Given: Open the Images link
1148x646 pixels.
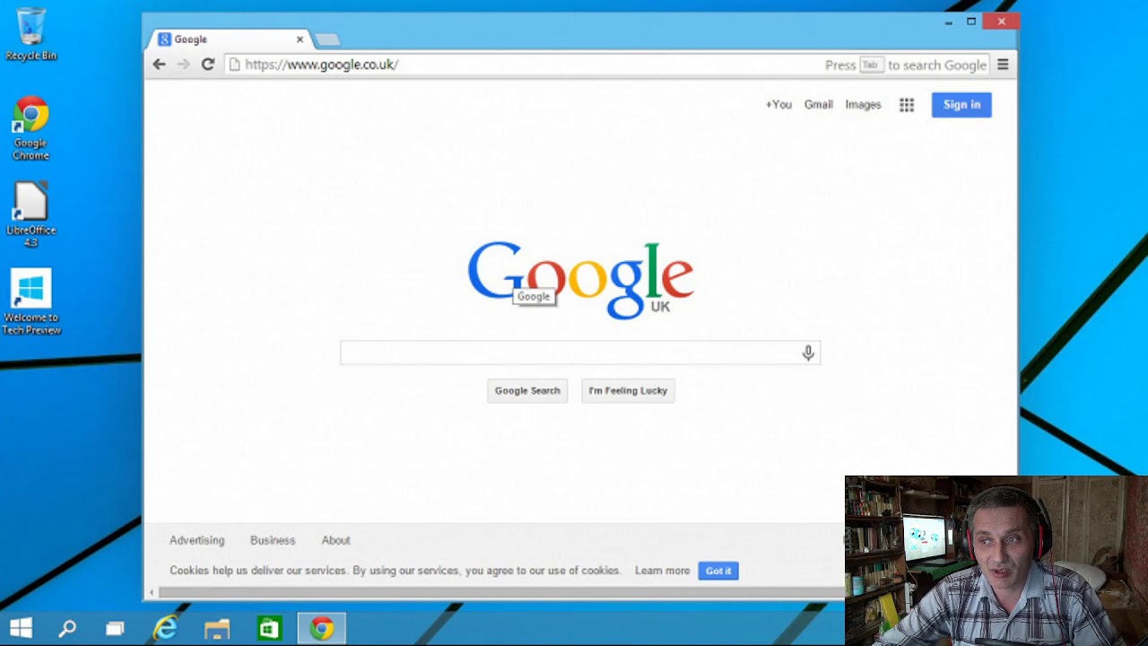Looking at the screenshot, I should (x=863, y=105).
